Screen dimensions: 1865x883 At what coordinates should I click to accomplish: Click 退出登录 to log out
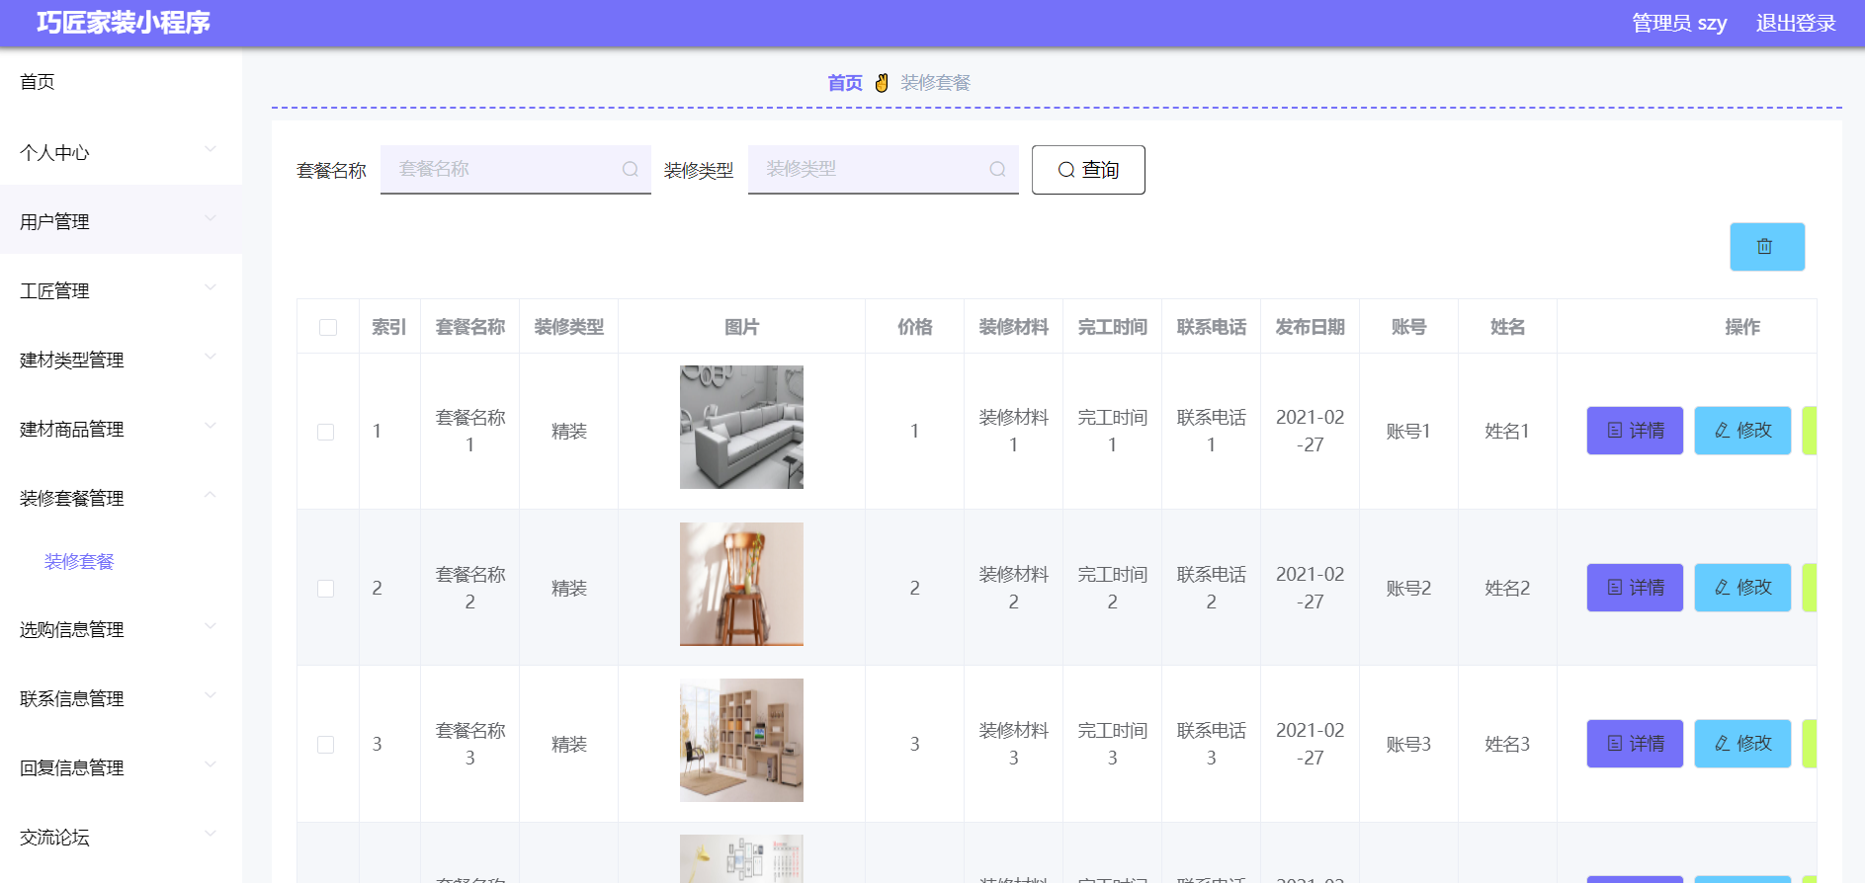pos(1795,24)
